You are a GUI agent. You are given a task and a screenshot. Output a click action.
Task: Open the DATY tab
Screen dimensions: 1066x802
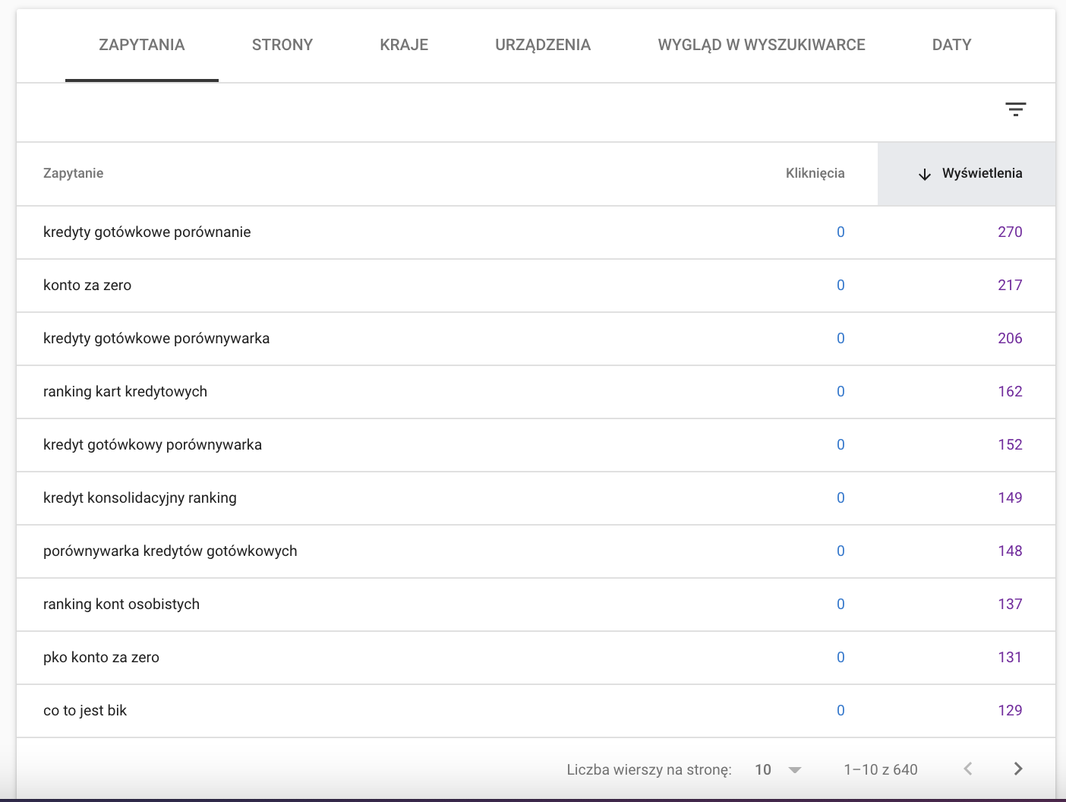coord(952,45)
